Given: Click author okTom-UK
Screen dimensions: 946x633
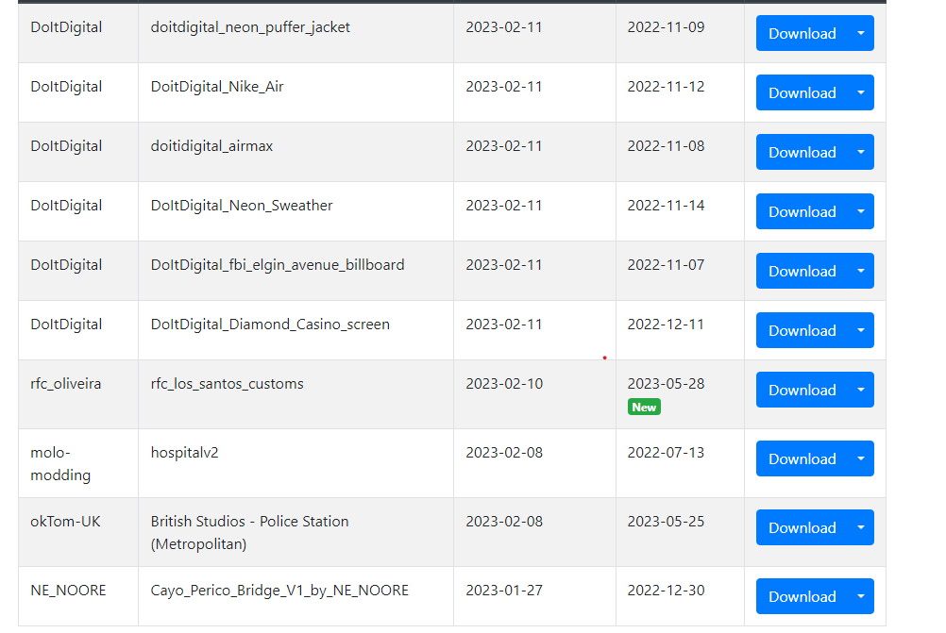Looking at the screenshot, I should pyautogui.click(x=65, y=522).
